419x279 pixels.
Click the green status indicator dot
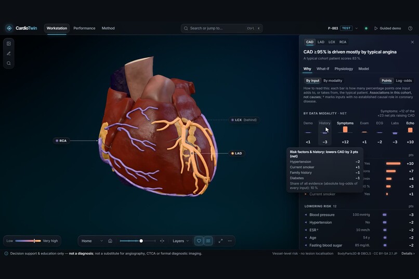click(x=366, y=28)
